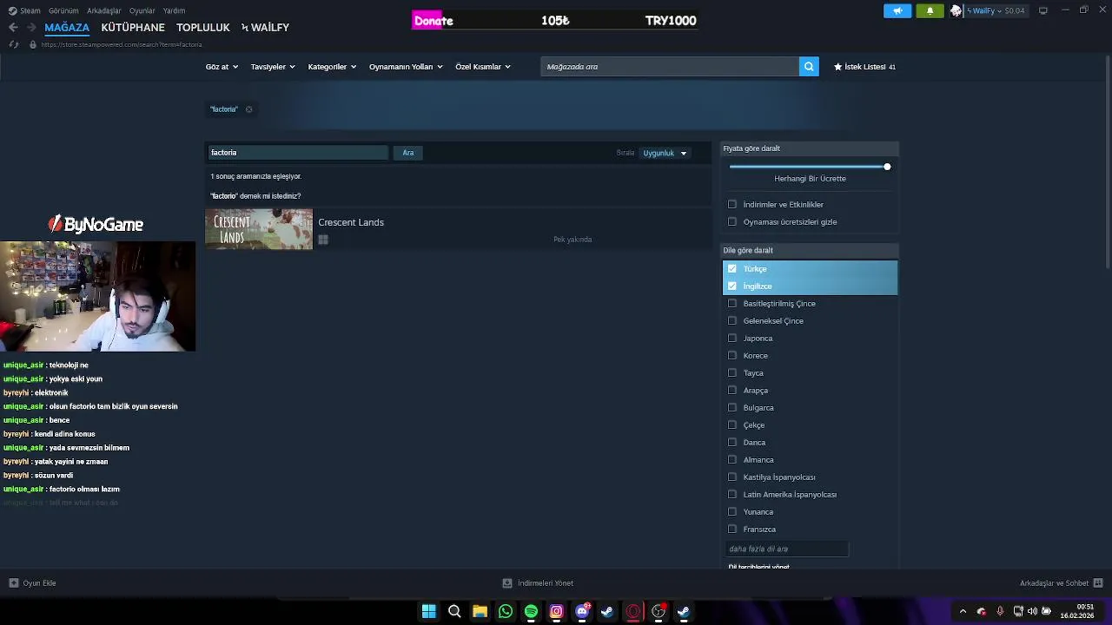Open the Uygunluk sort dropdown

pyautogui.click(x=665, y=154)
